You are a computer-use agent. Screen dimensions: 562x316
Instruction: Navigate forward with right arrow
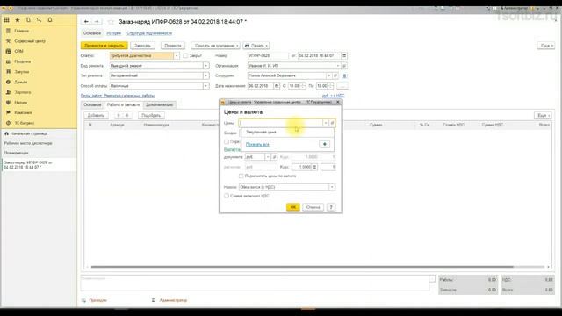97,22
